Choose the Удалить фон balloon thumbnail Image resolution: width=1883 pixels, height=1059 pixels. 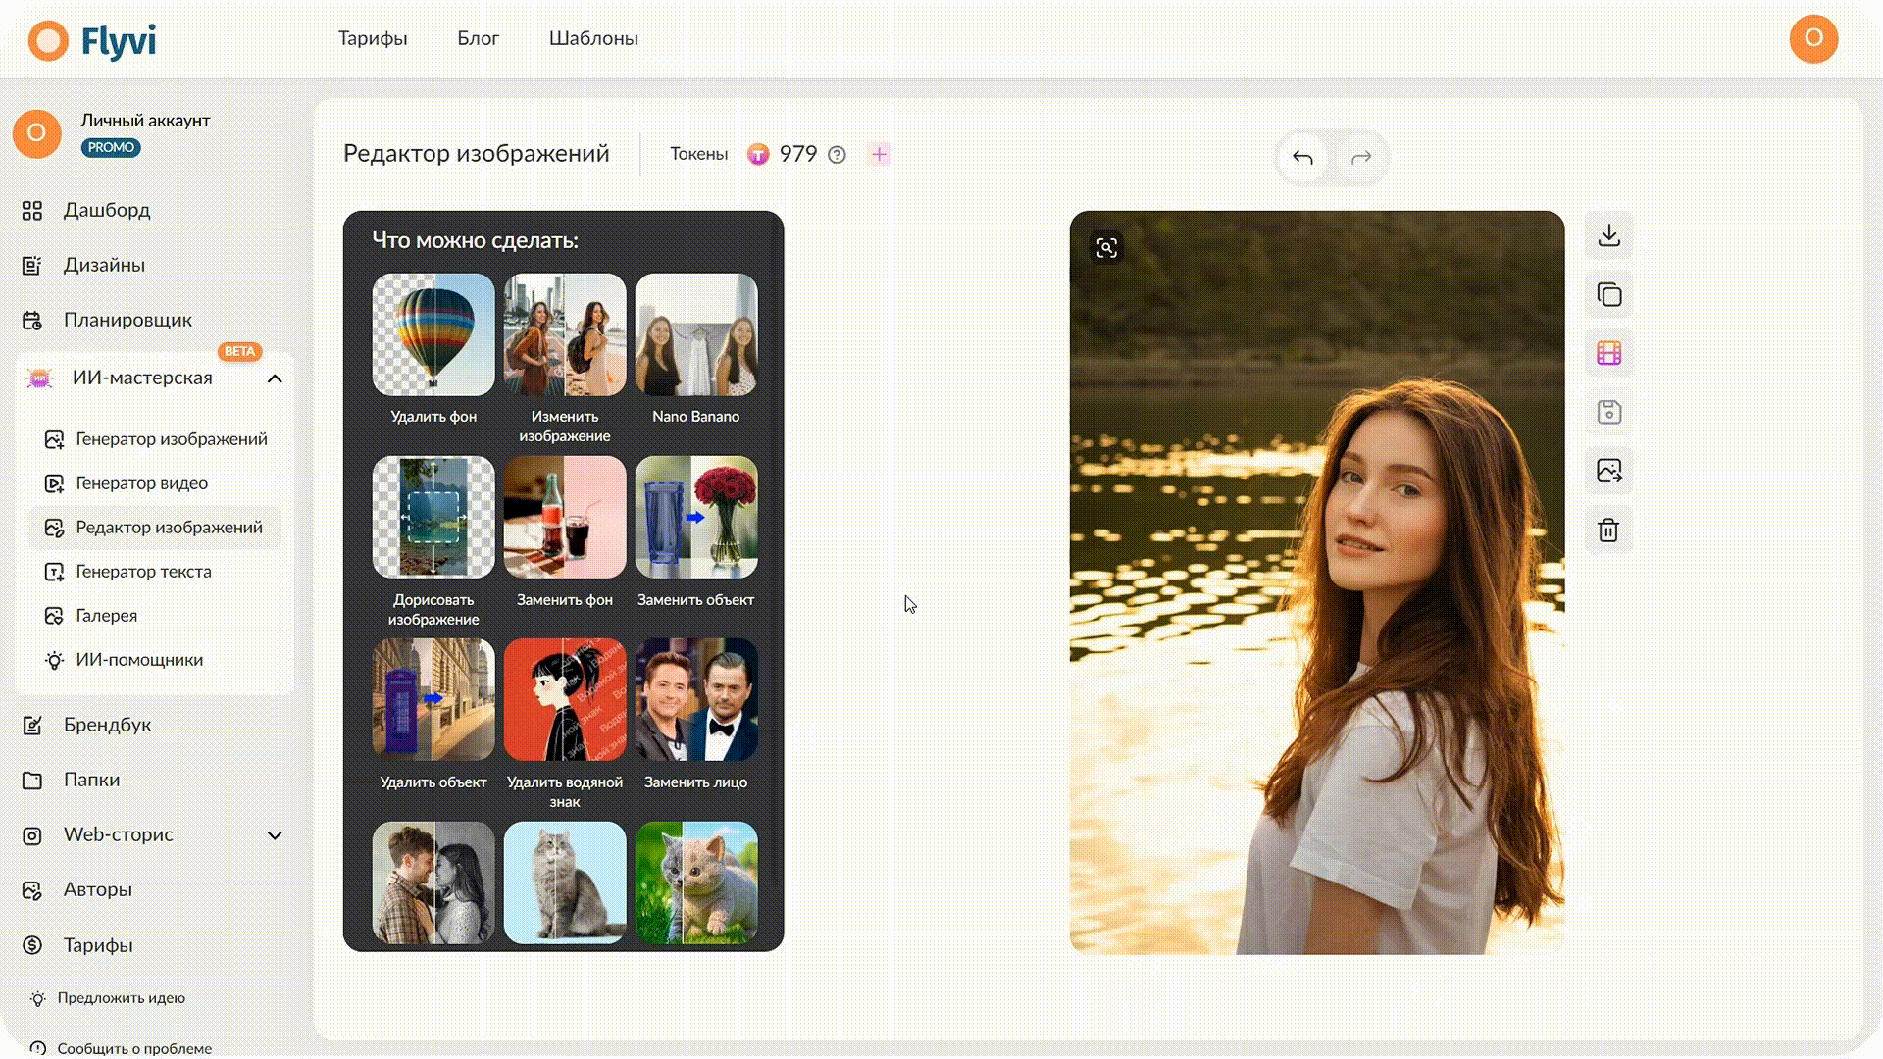click(433, 334)
